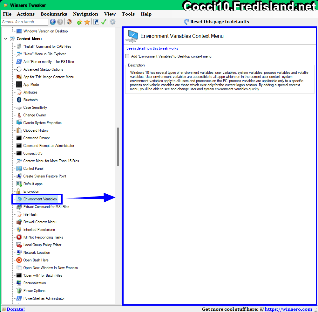
Task: Click the 'Search for a tweak' field
Action: (25, 22)
